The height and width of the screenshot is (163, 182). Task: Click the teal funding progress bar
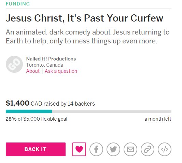click(29, 111)
